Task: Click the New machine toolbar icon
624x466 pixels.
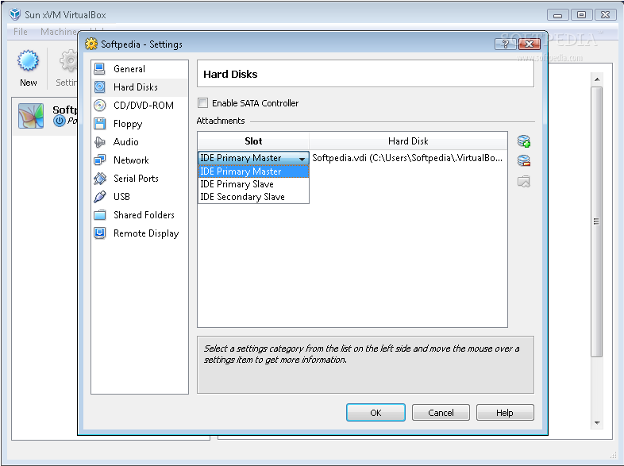Action: [x=28, y=67]
